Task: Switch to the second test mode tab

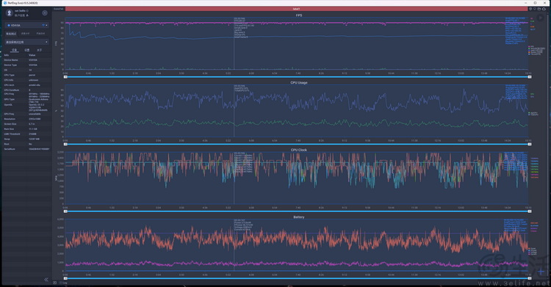Action: [25, 34]
